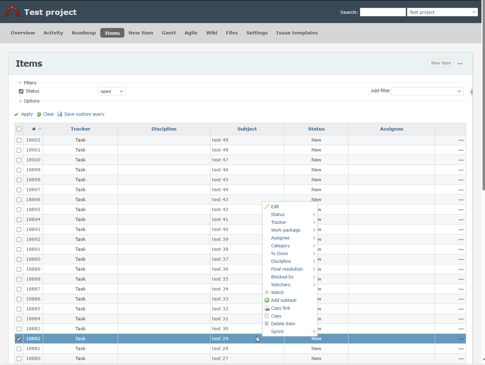The image size is (485, 365).
Task: Open row actions ellipsis for item 18880
Action: click(461, 359)
